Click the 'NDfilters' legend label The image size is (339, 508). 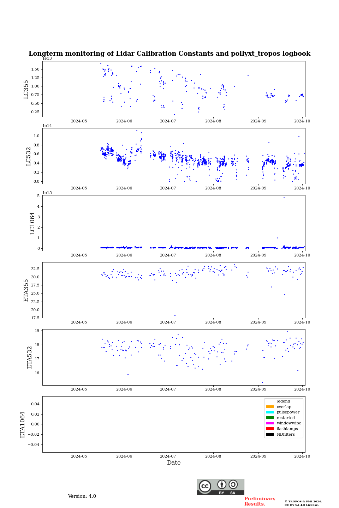point(286,434)
